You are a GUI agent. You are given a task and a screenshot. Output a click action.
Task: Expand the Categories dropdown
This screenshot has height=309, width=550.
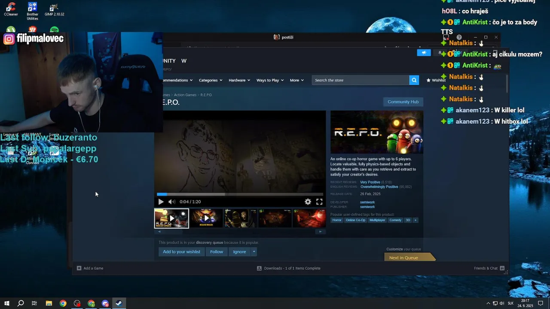(211, 80)
